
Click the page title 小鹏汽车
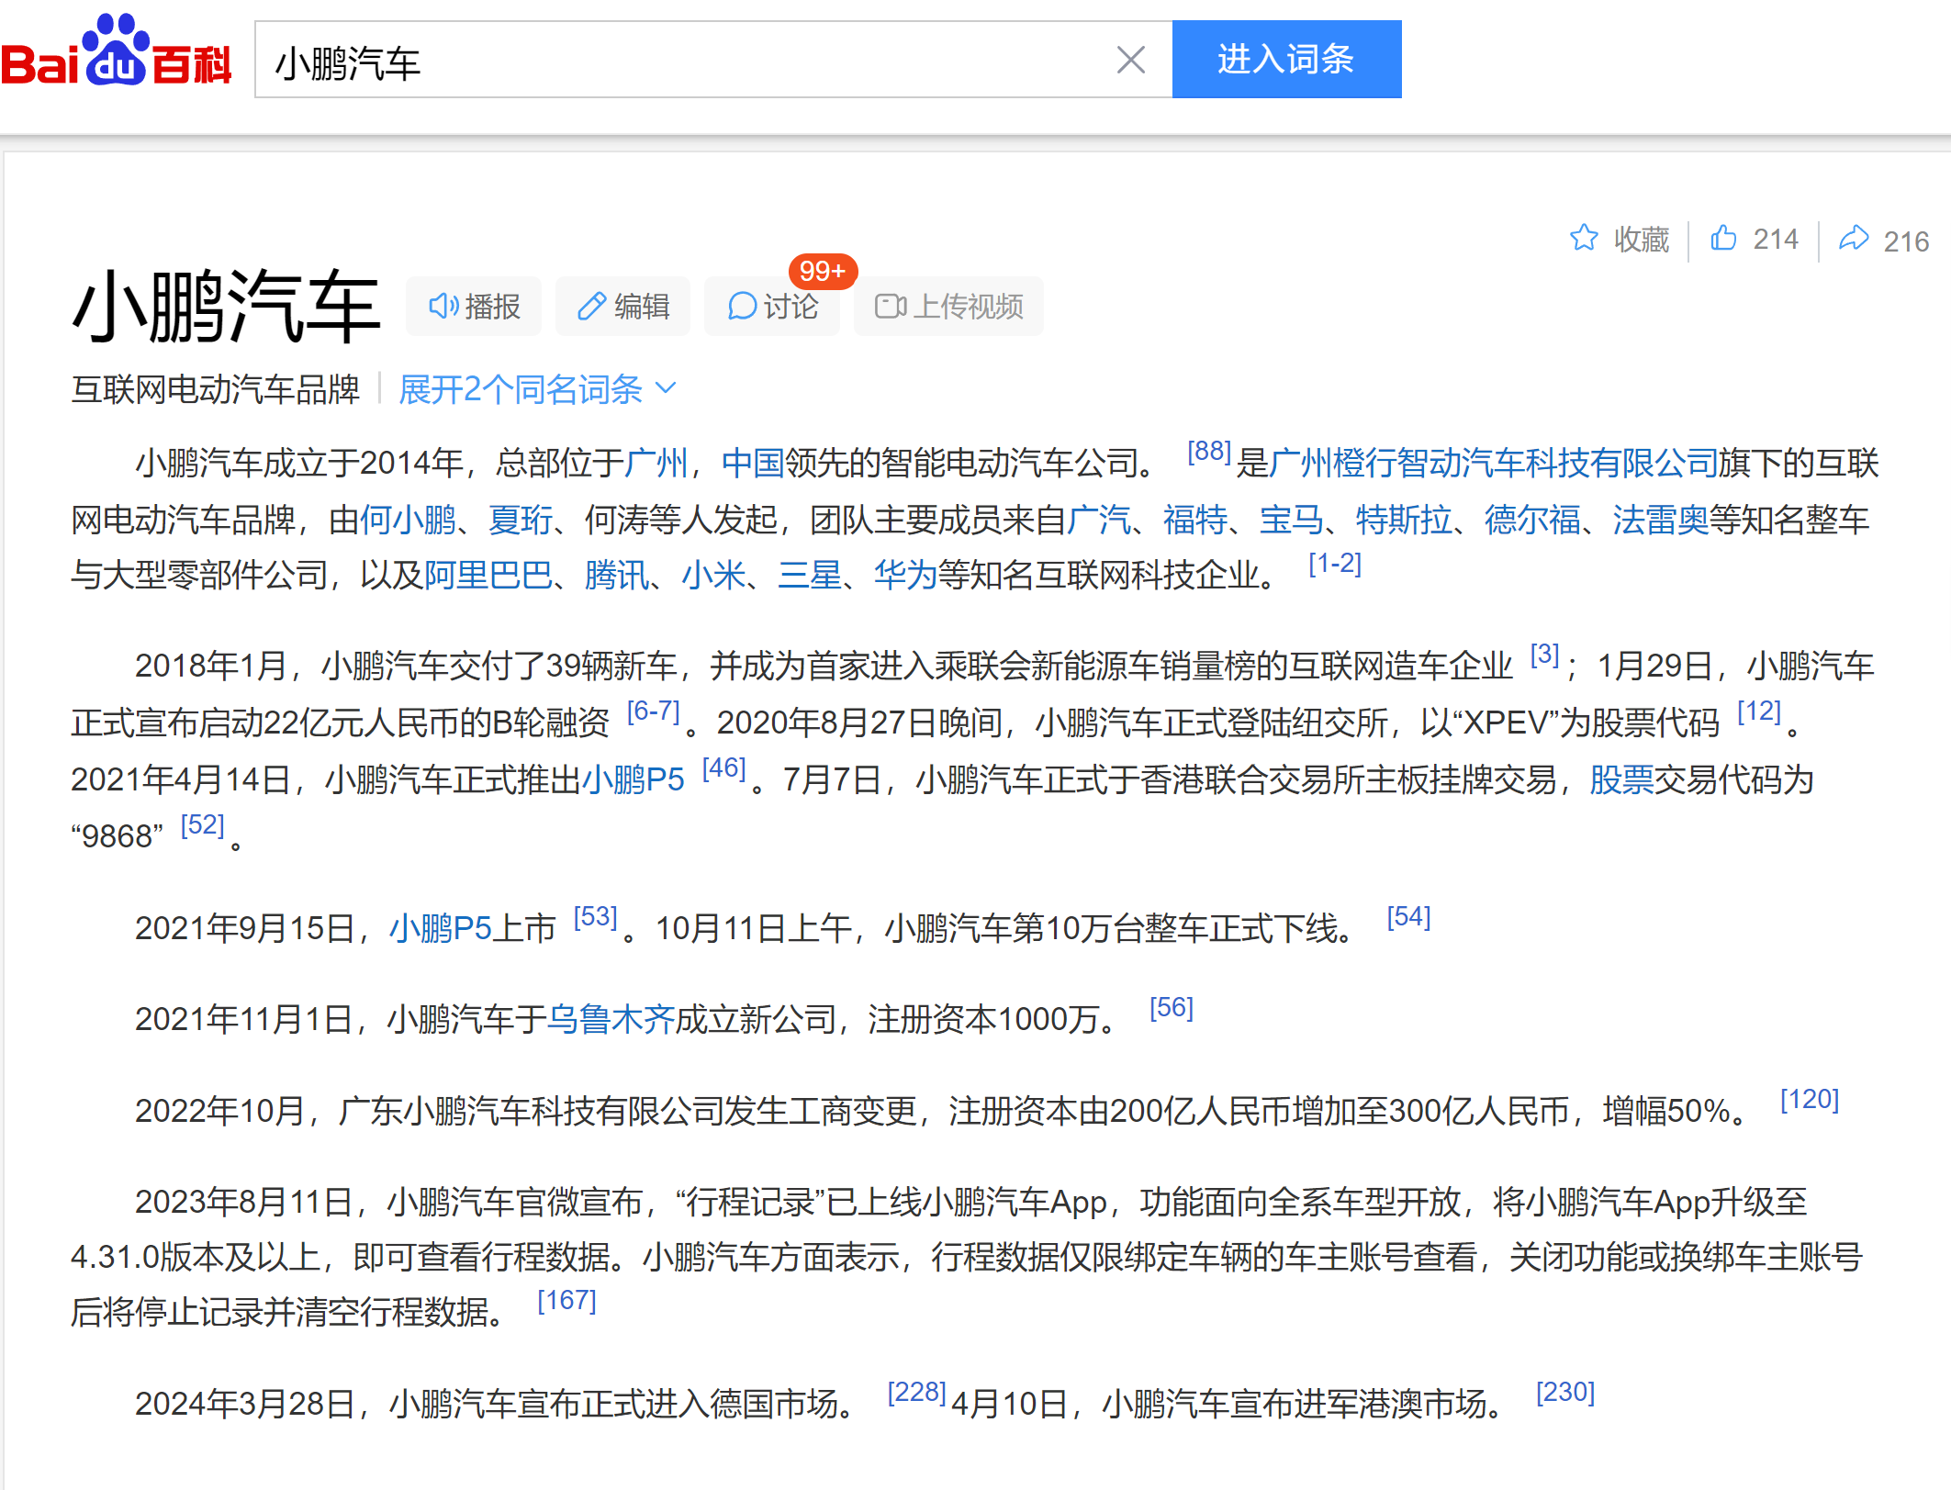pos(226,307)
